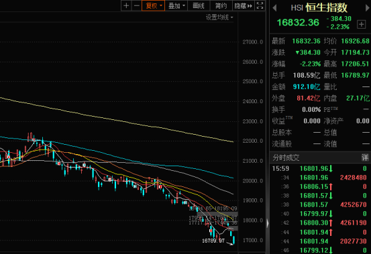371x254 pixels.
Task: Zoom in the chart with plus icon
Action: pyautogui.click(x=126, y=5)
